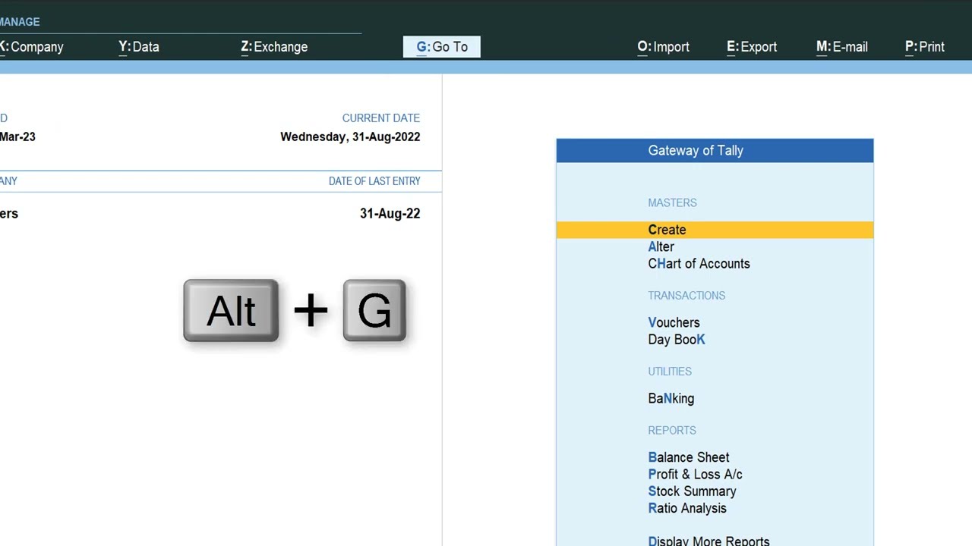Click the Go To button

point(442,47)
